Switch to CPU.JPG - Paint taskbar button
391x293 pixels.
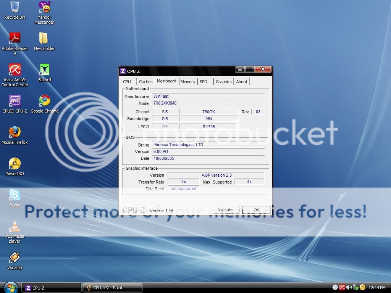[113, 288]
